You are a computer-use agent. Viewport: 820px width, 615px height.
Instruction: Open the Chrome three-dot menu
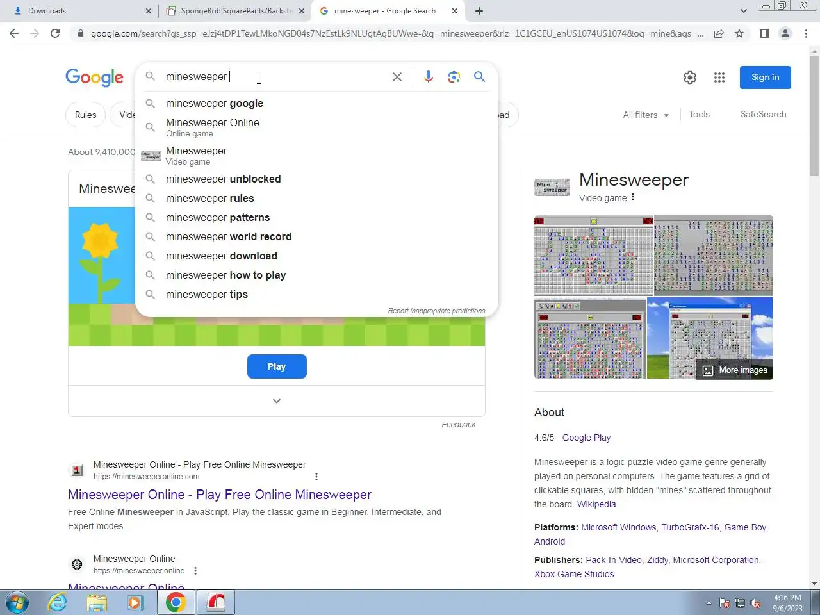click(806, 33)
